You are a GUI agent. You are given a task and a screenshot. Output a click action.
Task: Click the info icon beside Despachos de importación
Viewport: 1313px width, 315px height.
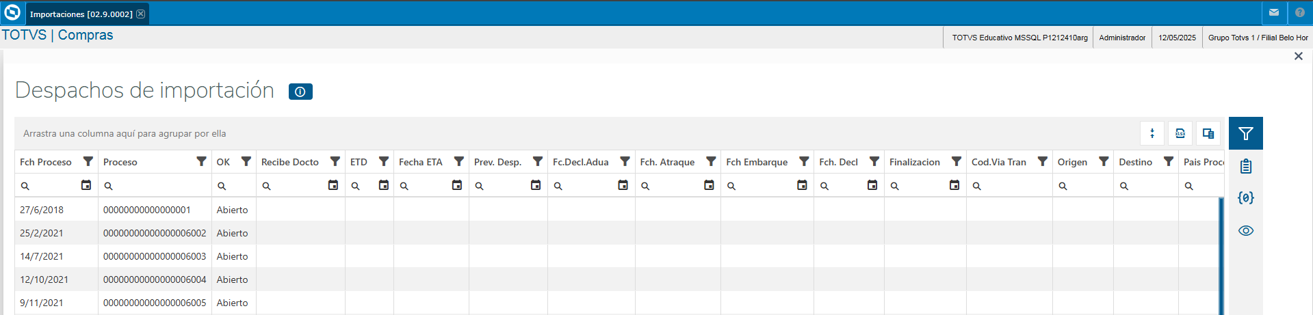pos(300,92)
